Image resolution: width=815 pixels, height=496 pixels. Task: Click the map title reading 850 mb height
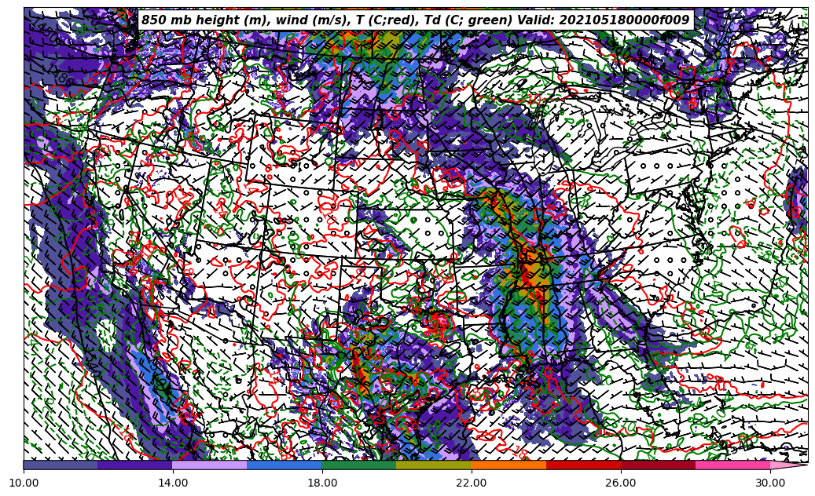tap(415, 20)
